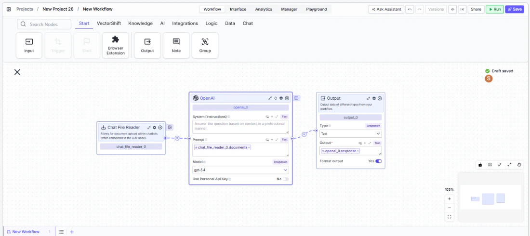Switch to the Manager tab
This screenshot has height=236, width=530.
289,9
